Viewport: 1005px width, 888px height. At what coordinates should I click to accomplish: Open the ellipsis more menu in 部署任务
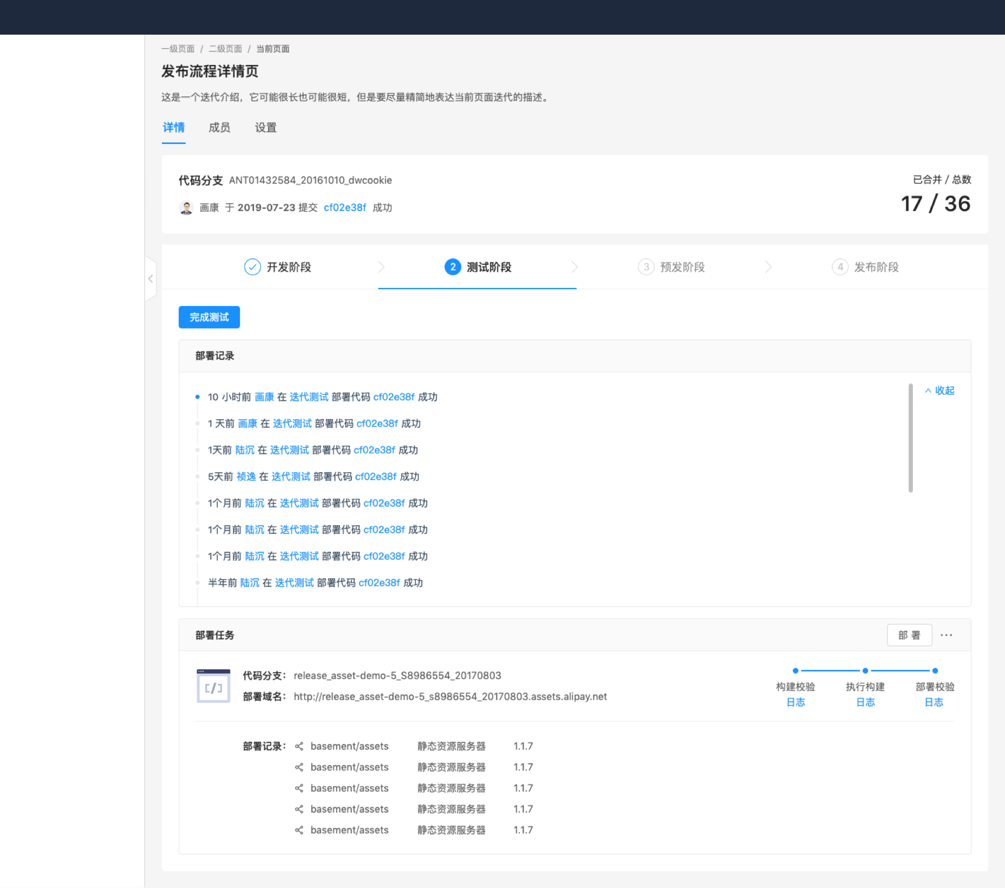[946, 635]
